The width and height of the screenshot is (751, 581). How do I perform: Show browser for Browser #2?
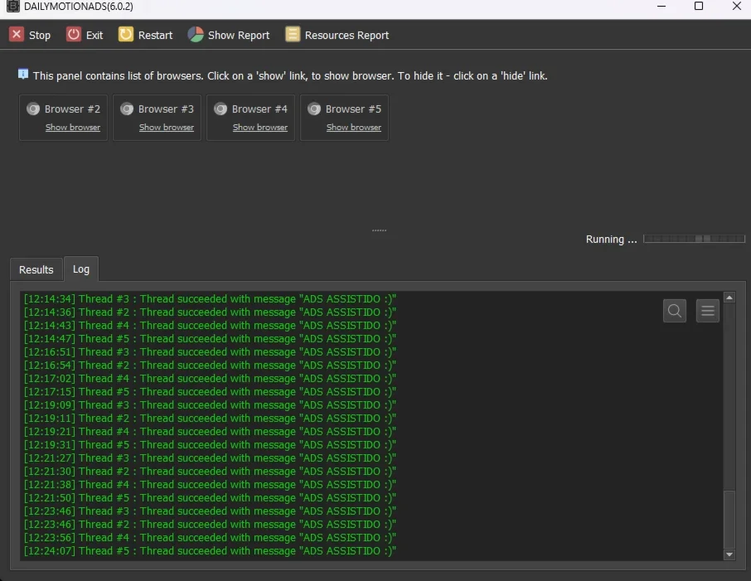click(73, 128)
